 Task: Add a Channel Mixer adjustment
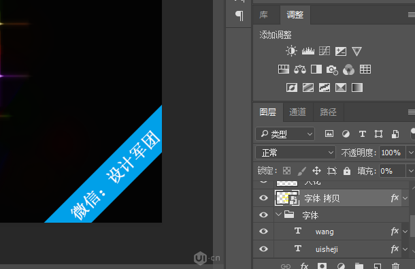coord(348,69)
